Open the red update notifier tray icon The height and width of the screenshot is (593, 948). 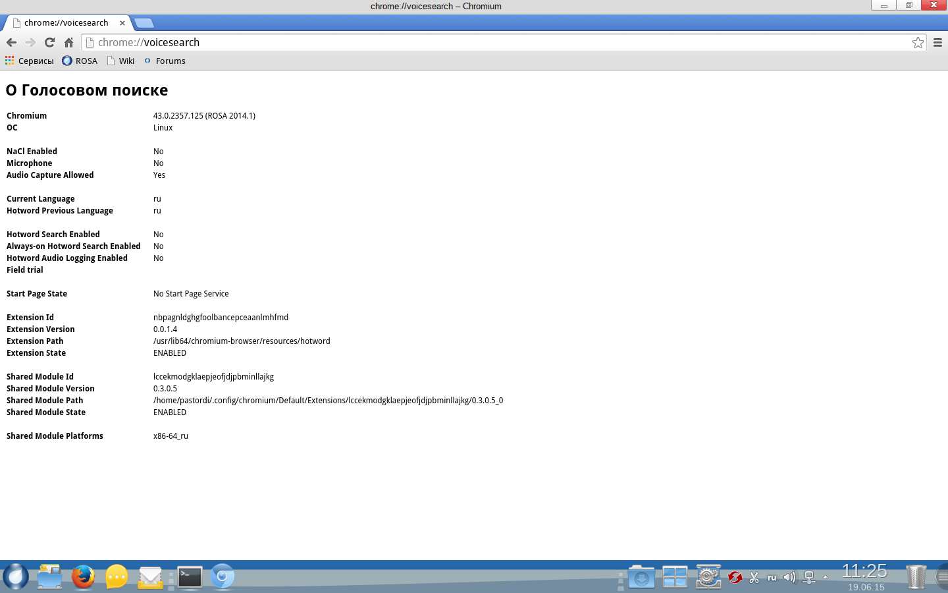coord(735,578)
